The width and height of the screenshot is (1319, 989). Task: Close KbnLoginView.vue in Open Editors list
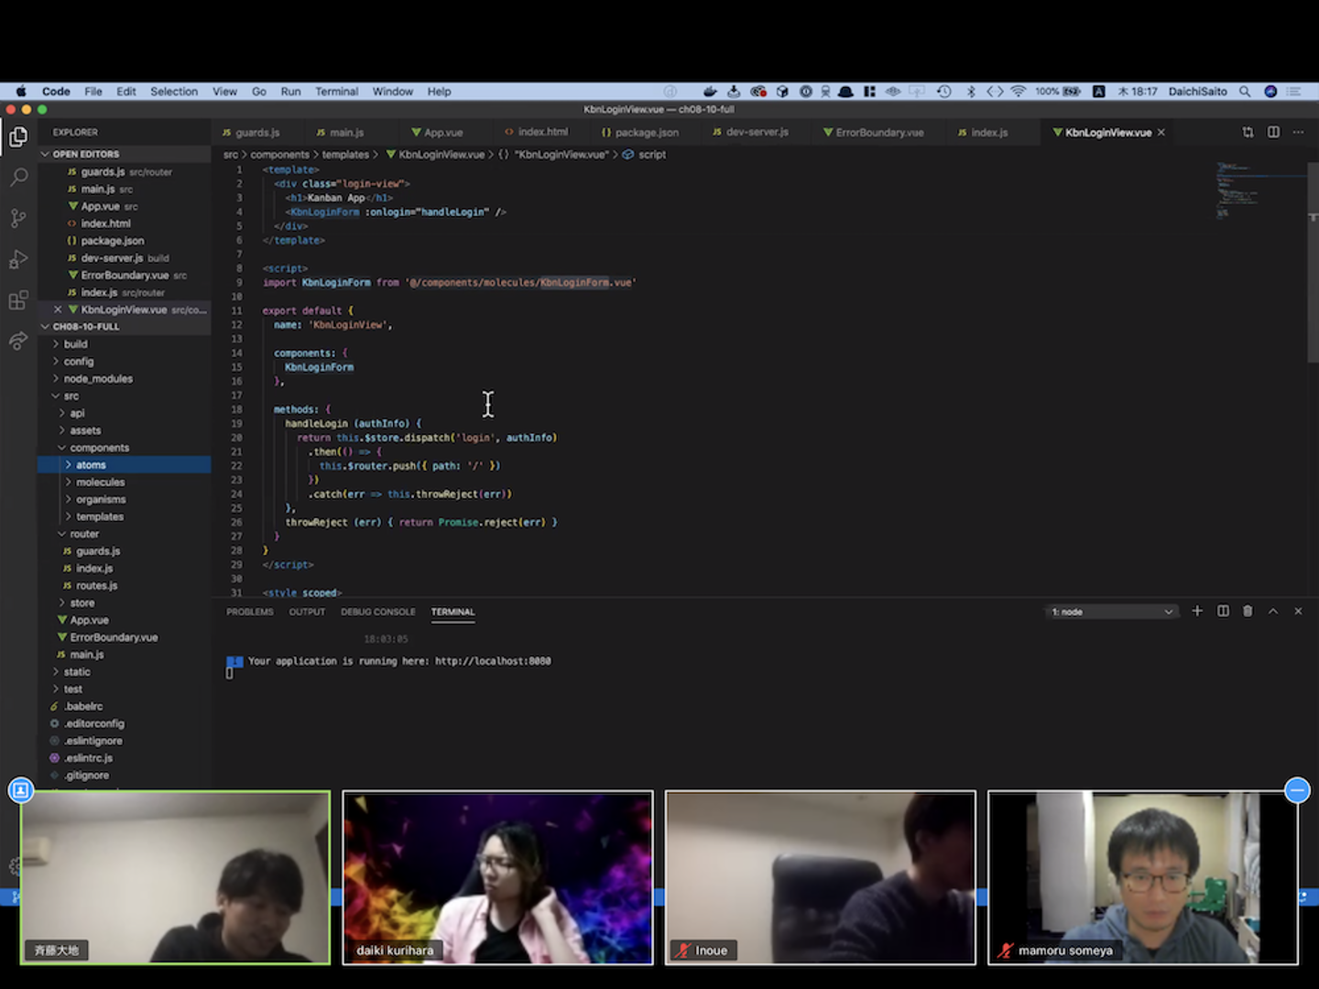click(x=58, y=310)
